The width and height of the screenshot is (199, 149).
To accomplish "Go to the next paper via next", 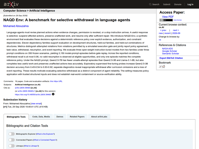I will click(x=176, y=30).
